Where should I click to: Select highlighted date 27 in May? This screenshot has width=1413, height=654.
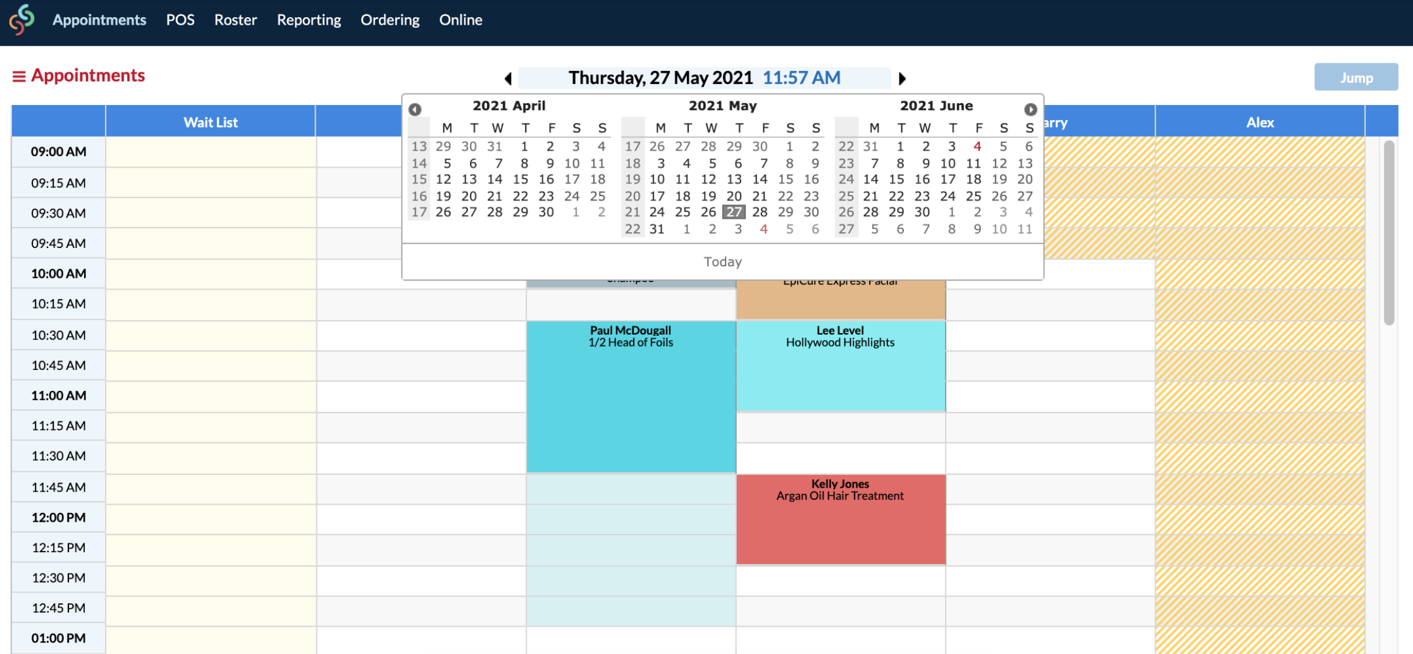(x=734, y=213)
